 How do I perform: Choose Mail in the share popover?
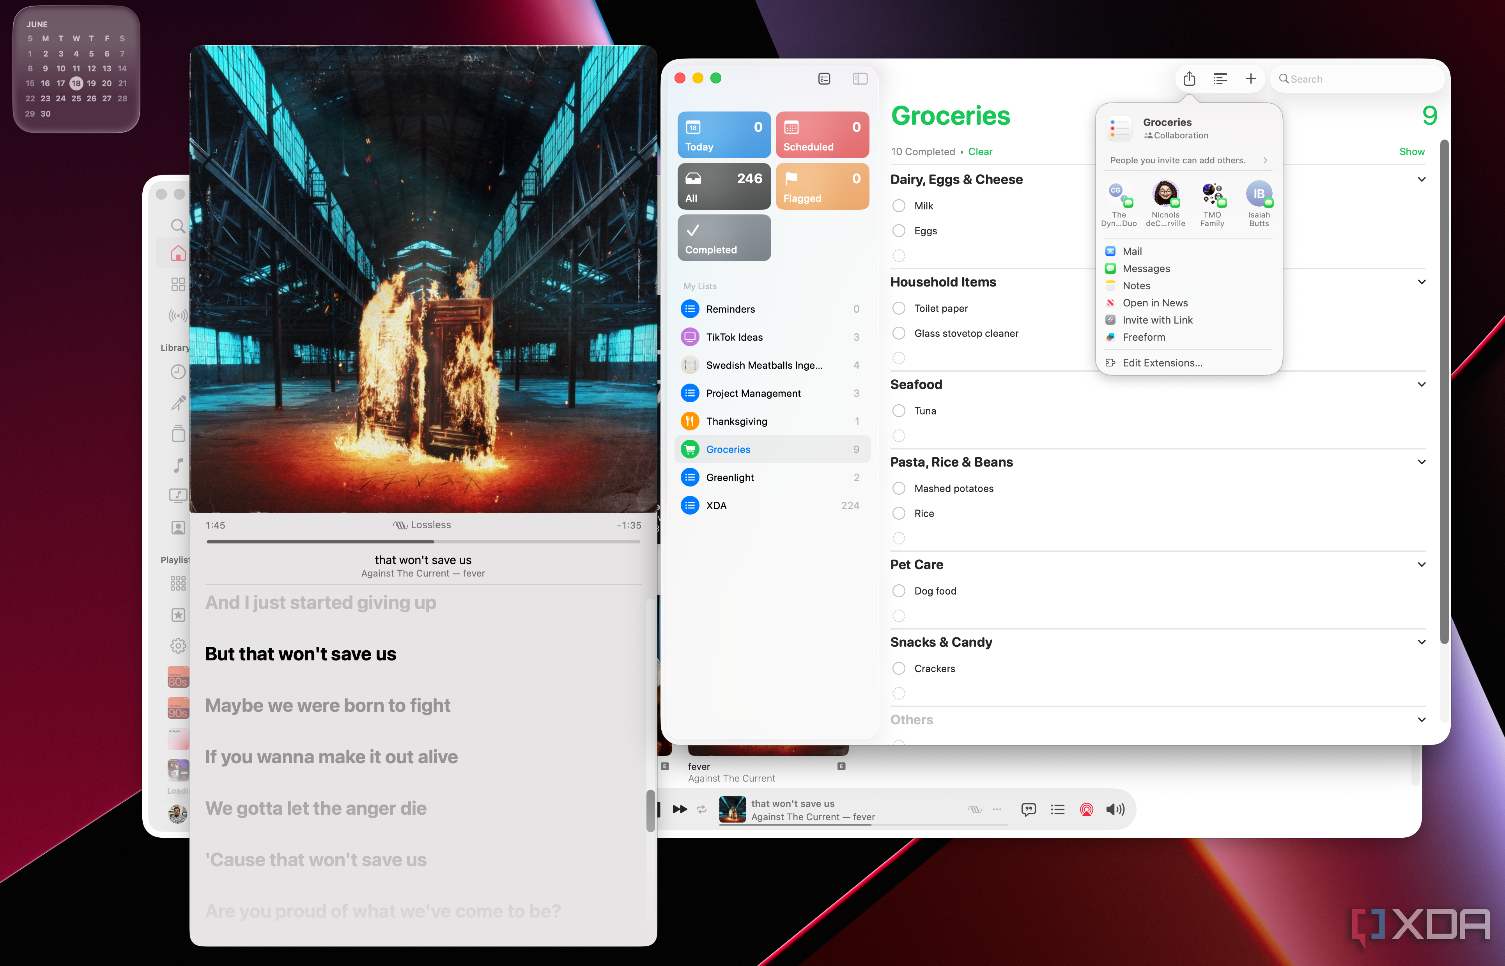(1189, 251)
